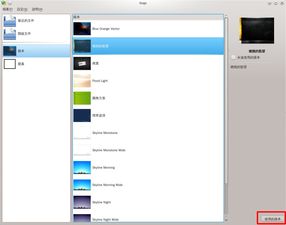This screenshot has height=225, width=286.
Task: Select Skyline Morning Wide template thumbnail
Action: (82, 185)
